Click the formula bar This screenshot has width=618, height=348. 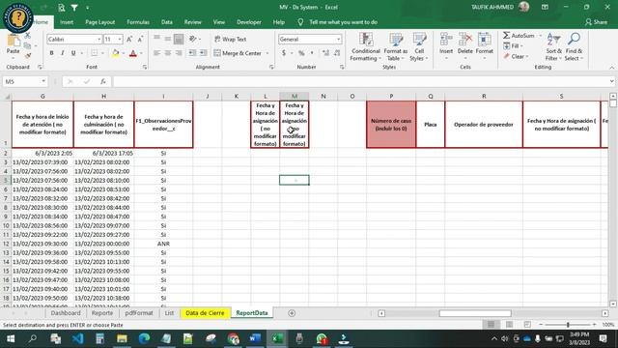(x=360, y=81)
